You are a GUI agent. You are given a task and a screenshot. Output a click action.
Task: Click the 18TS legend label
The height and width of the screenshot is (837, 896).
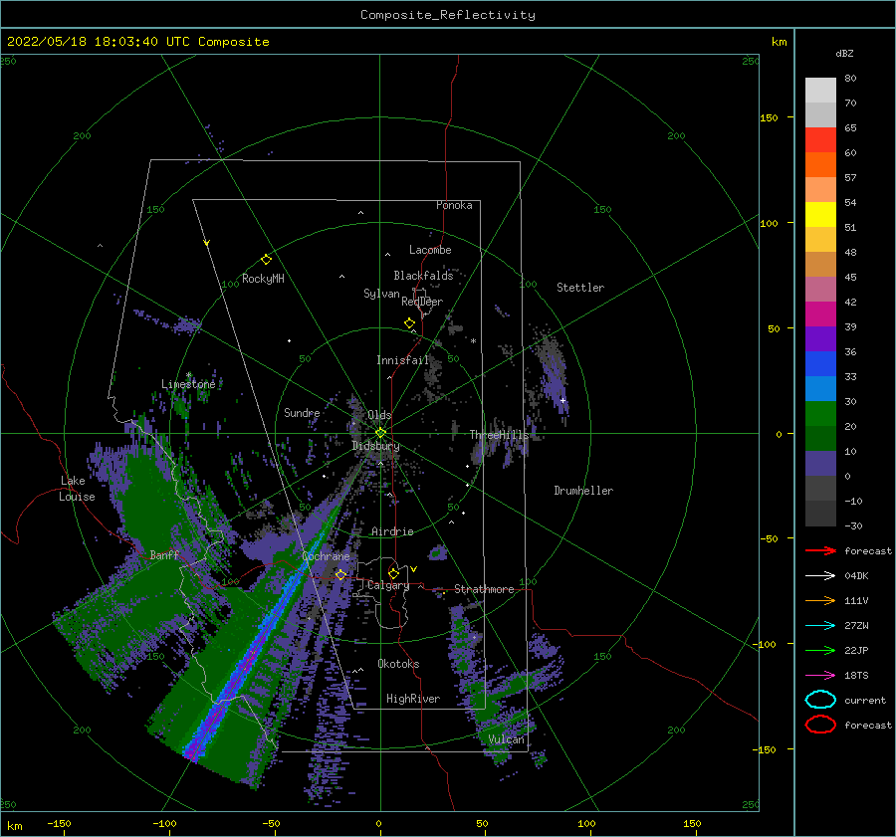[856, 676]
